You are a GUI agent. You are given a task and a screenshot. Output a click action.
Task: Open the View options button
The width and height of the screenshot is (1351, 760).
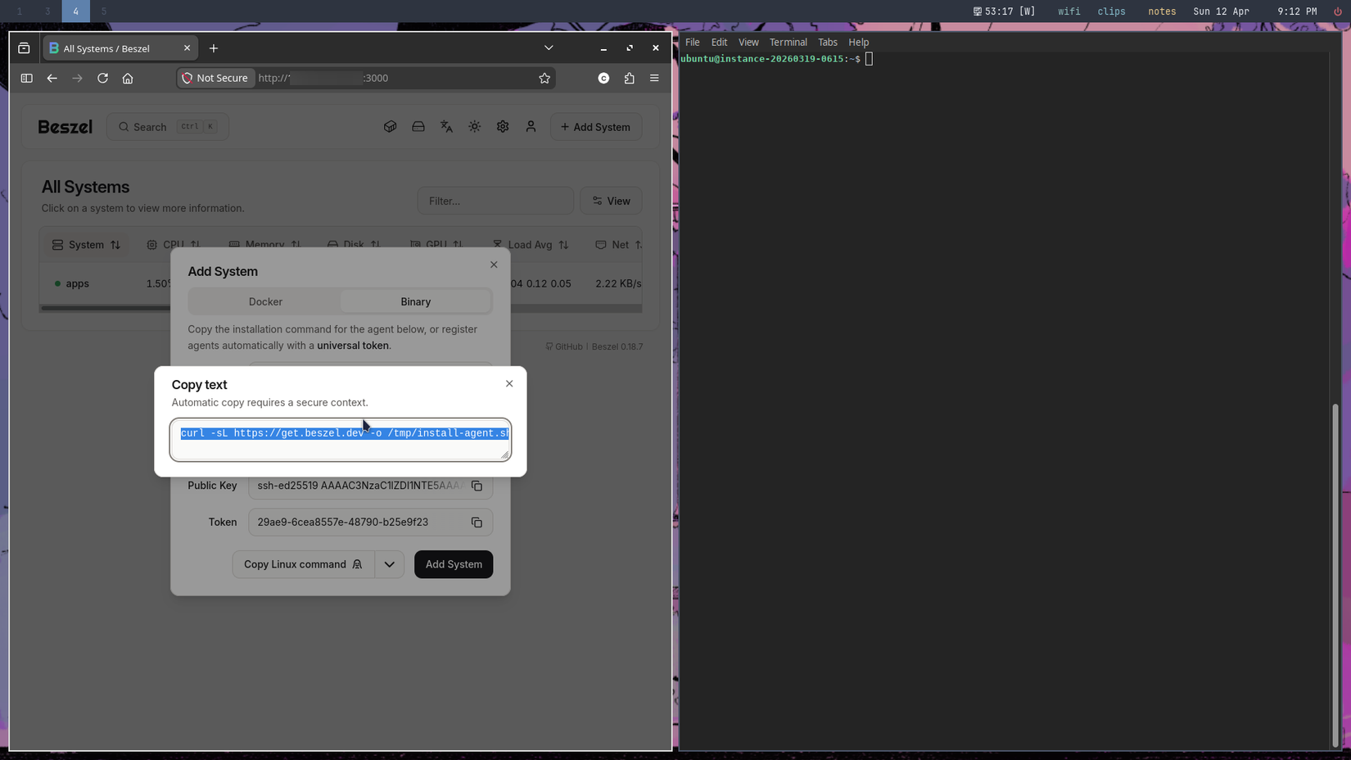click(612, 201)
